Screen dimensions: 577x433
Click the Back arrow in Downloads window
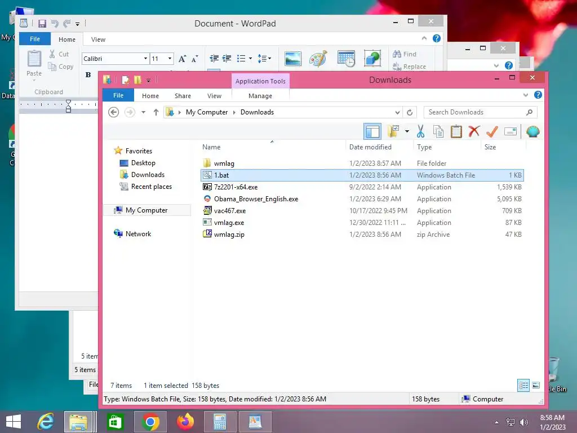[x=114, y=112]
